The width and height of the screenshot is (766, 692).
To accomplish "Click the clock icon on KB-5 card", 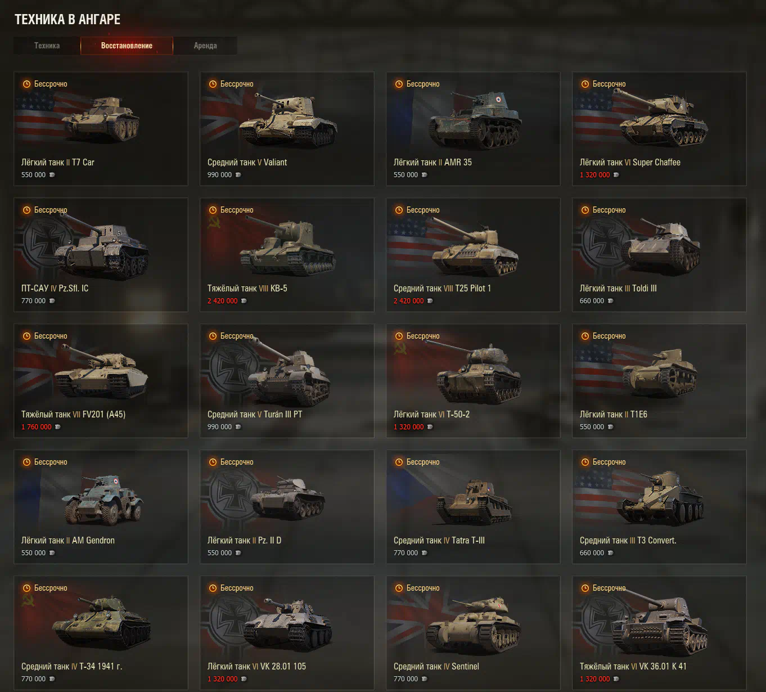I will click(213, 210).
